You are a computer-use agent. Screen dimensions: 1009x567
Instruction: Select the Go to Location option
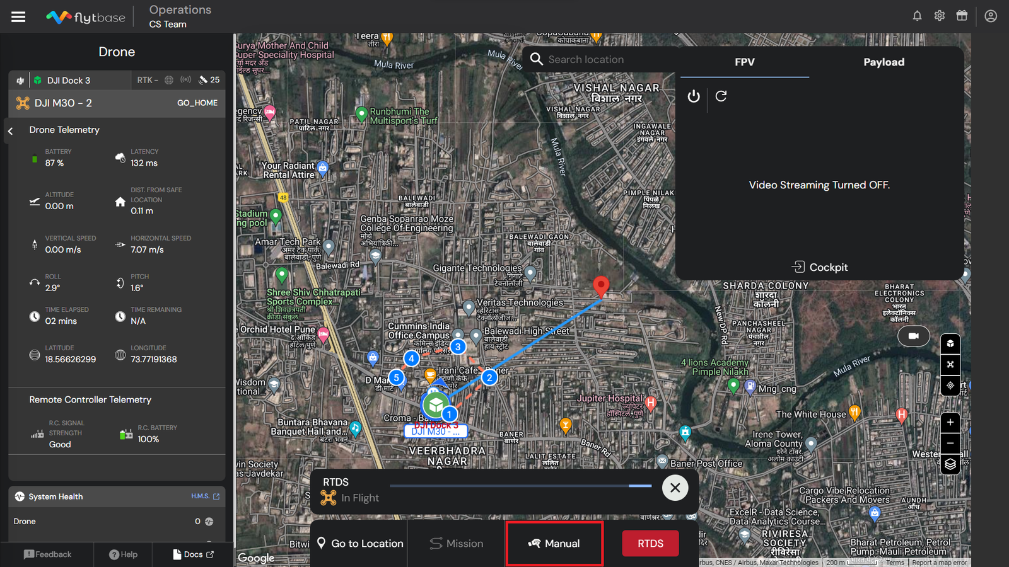[359, 543]
